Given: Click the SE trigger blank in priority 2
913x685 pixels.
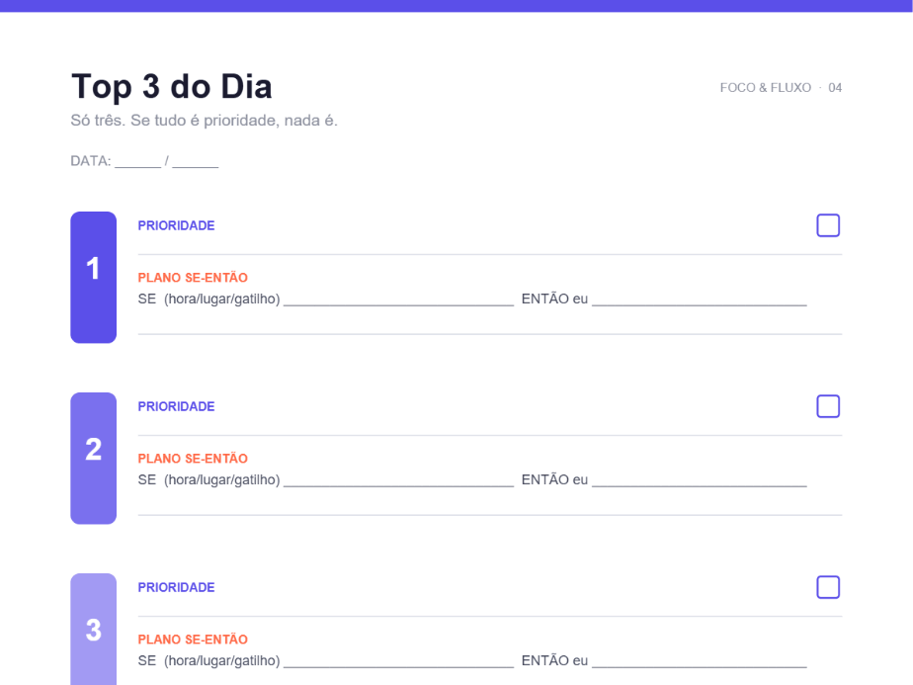Looking at the screenshot, I should pyautogui.click(x=399, y=480).
